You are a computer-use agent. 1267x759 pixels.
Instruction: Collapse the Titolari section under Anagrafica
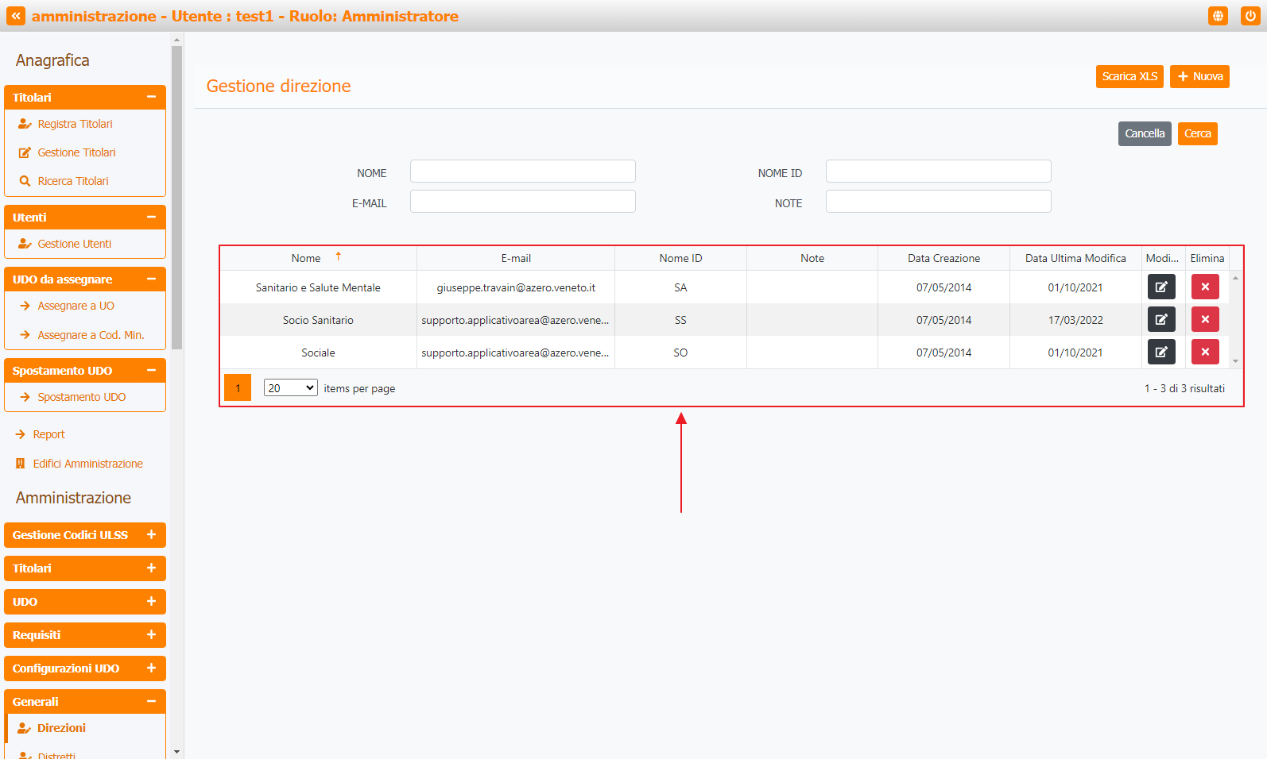point(151,98)
